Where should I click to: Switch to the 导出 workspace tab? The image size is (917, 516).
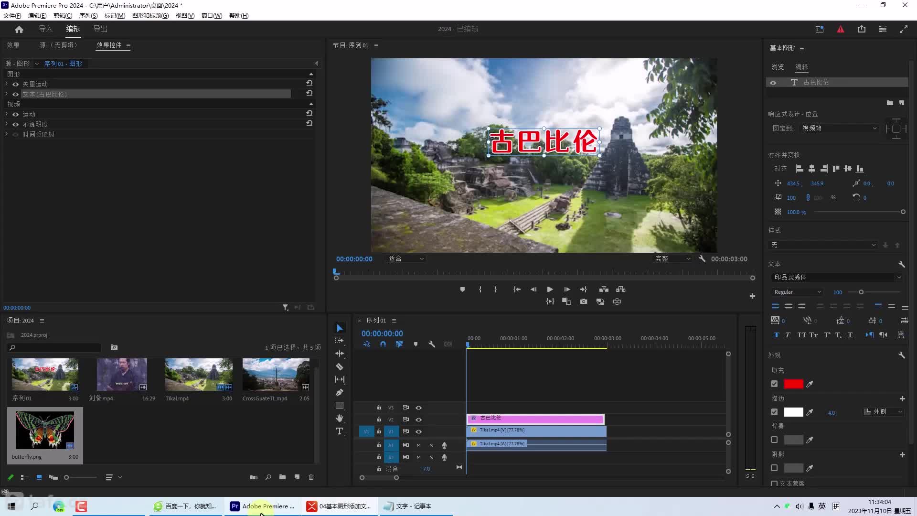(100, 29)
